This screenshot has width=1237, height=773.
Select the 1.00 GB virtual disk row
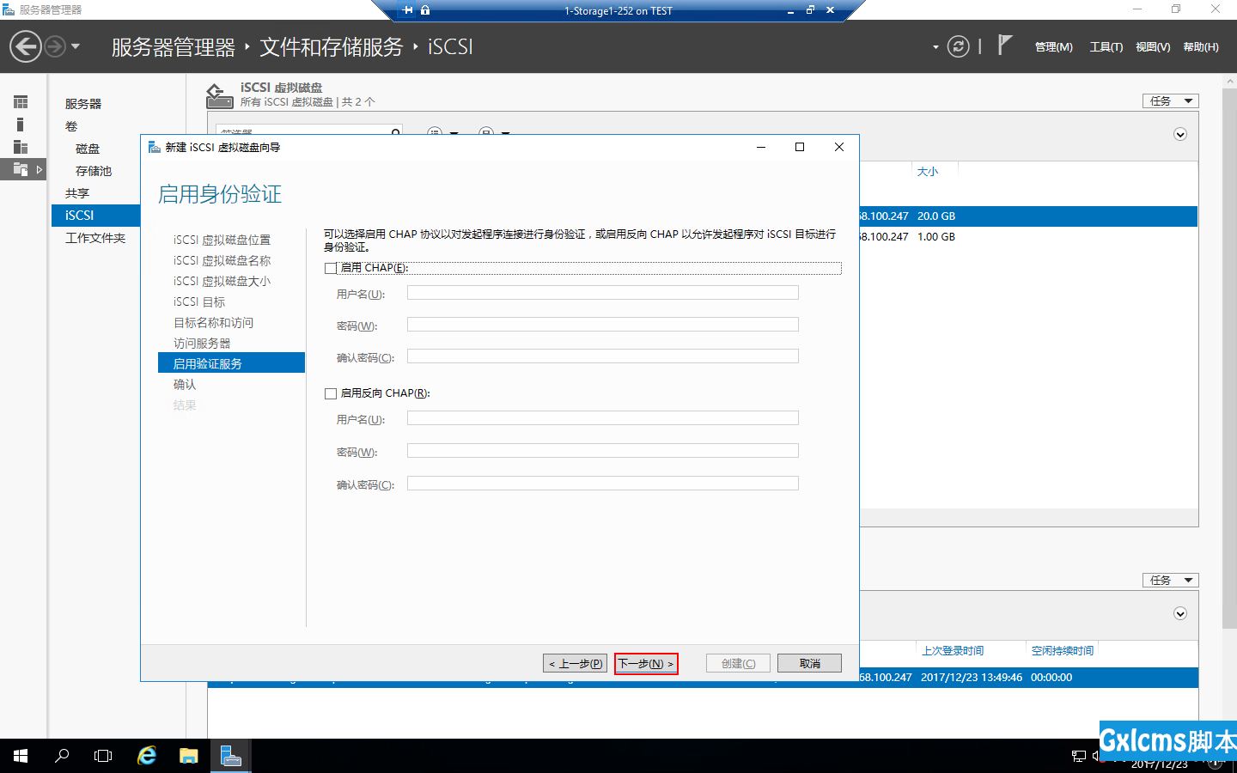point(1027,237)
